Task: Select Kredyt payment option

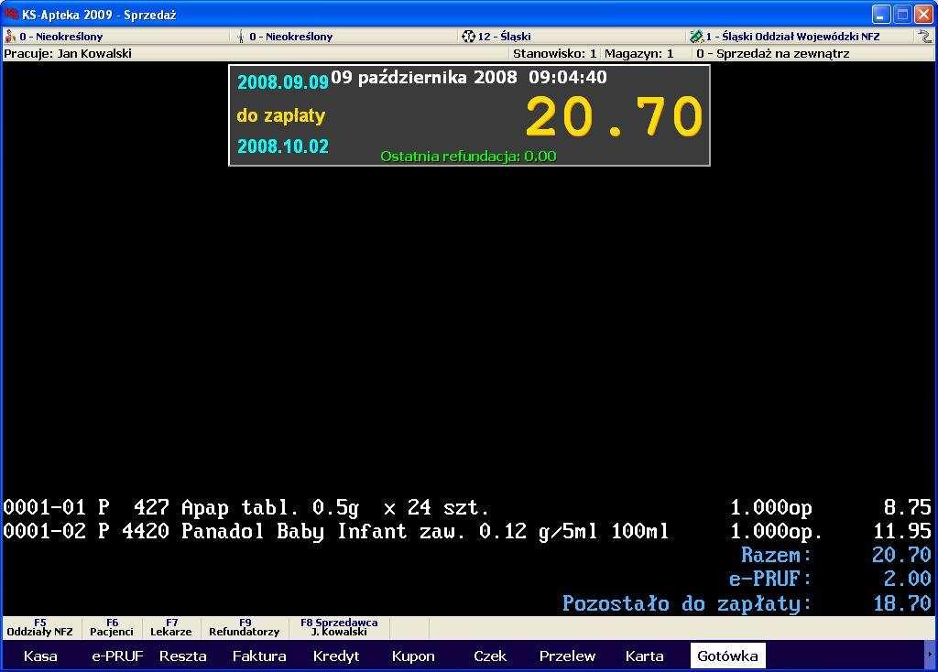Action: coord(336,656)
